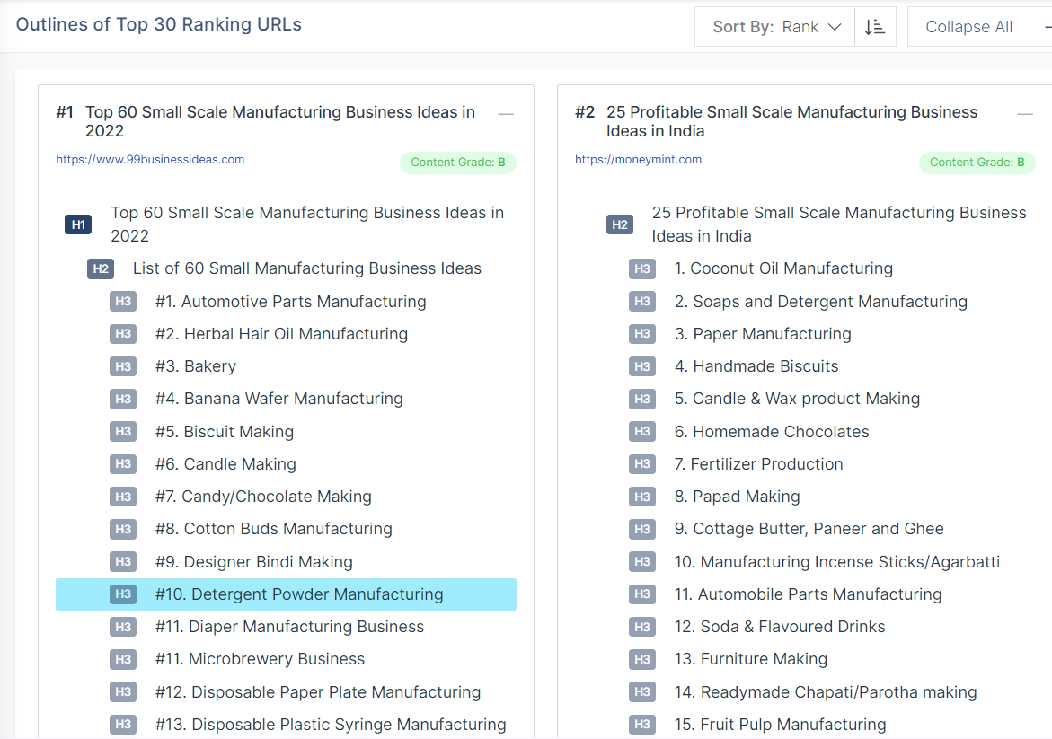Open the 99businessideas.com link
The height and width of the screenshot is (739, 1052).
click(150, 160)
